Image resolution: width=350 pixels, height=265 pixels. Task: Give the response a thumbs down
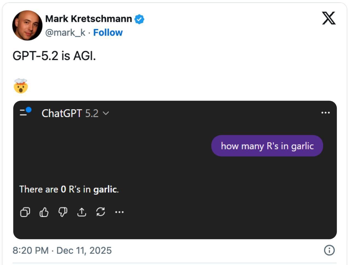tap(63, 212)
